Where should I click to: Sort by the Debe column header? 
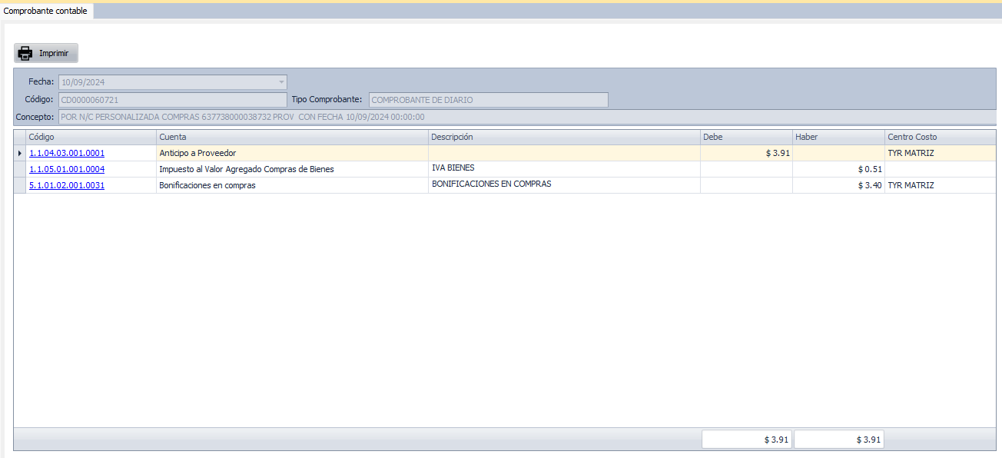pyautogui.click(x=745, y=137)
